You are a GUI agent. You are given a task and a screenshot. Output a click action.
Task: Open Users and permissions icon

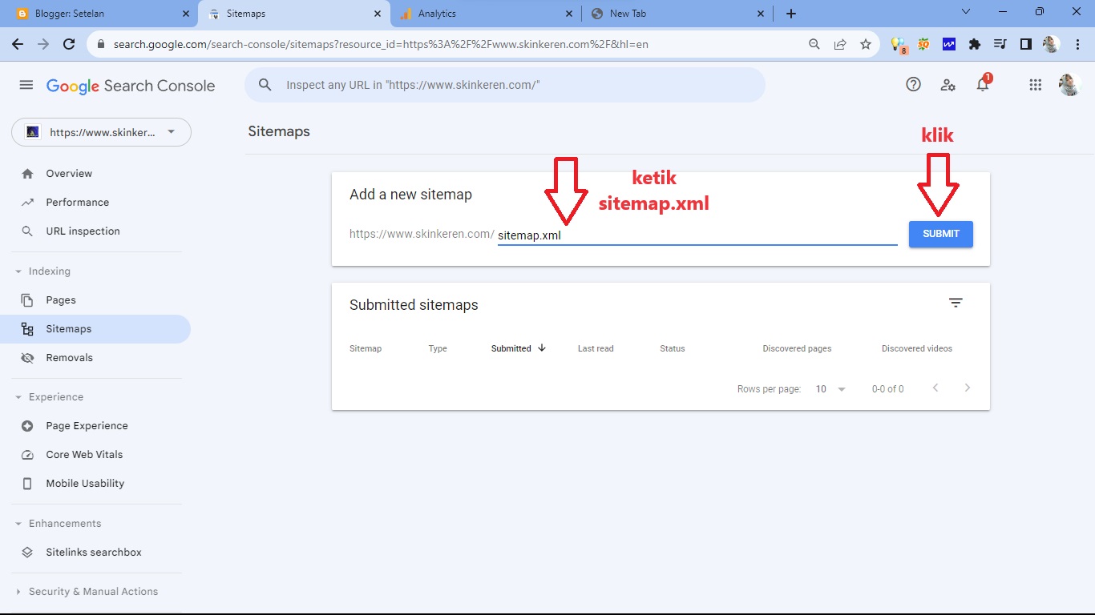tap(948, 85)
